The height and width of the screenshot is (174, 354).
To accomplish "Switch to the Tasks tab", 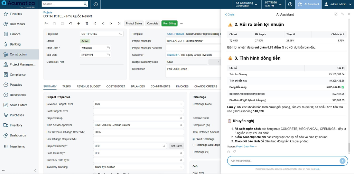I will [67, 86].
